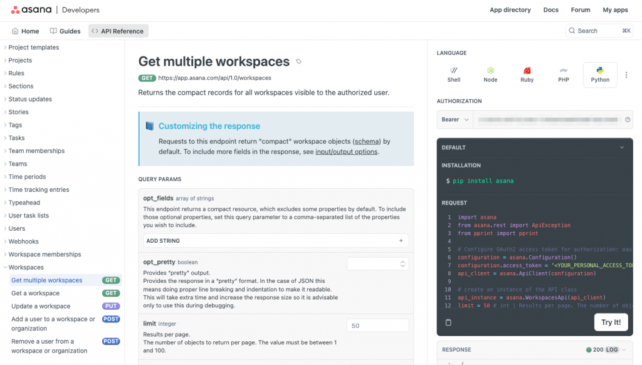This screenshot has width=642, height=365.
Task: Click the pip install asana command
Action: coord(483,181)
